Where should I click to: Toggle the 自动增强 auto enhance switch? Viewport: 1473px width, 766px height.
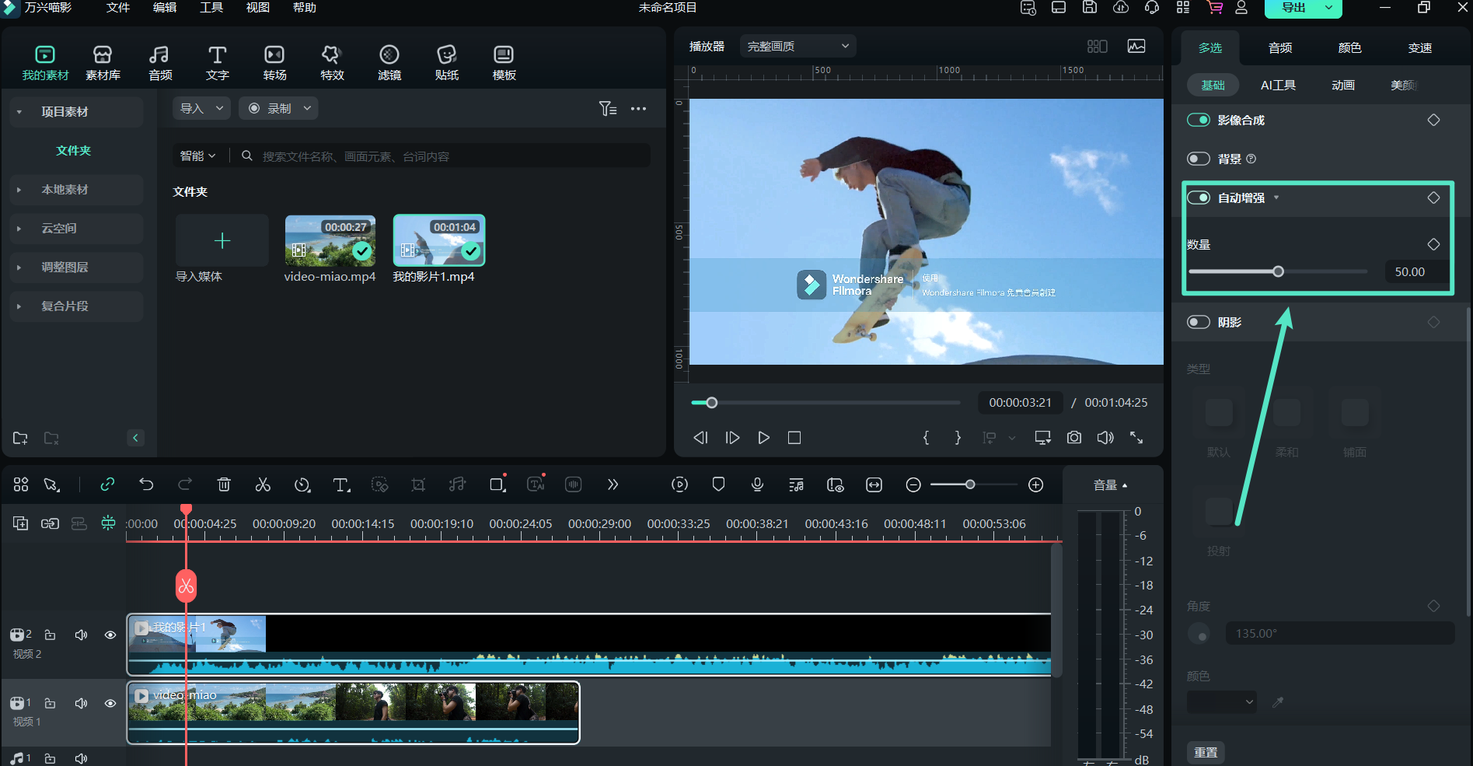tap(1199, 198)
